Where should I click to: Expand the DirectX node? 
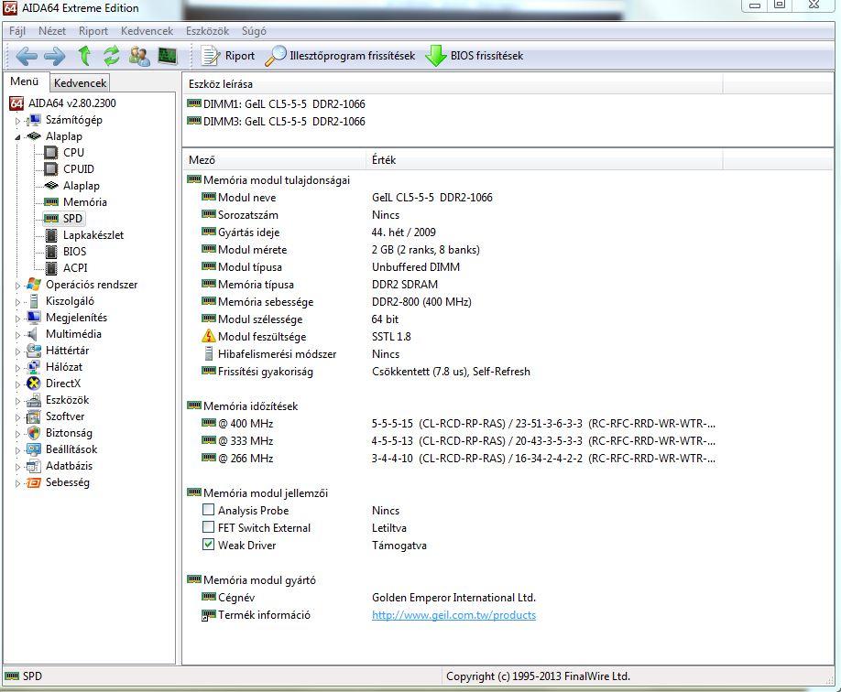(x=17, y=384)
